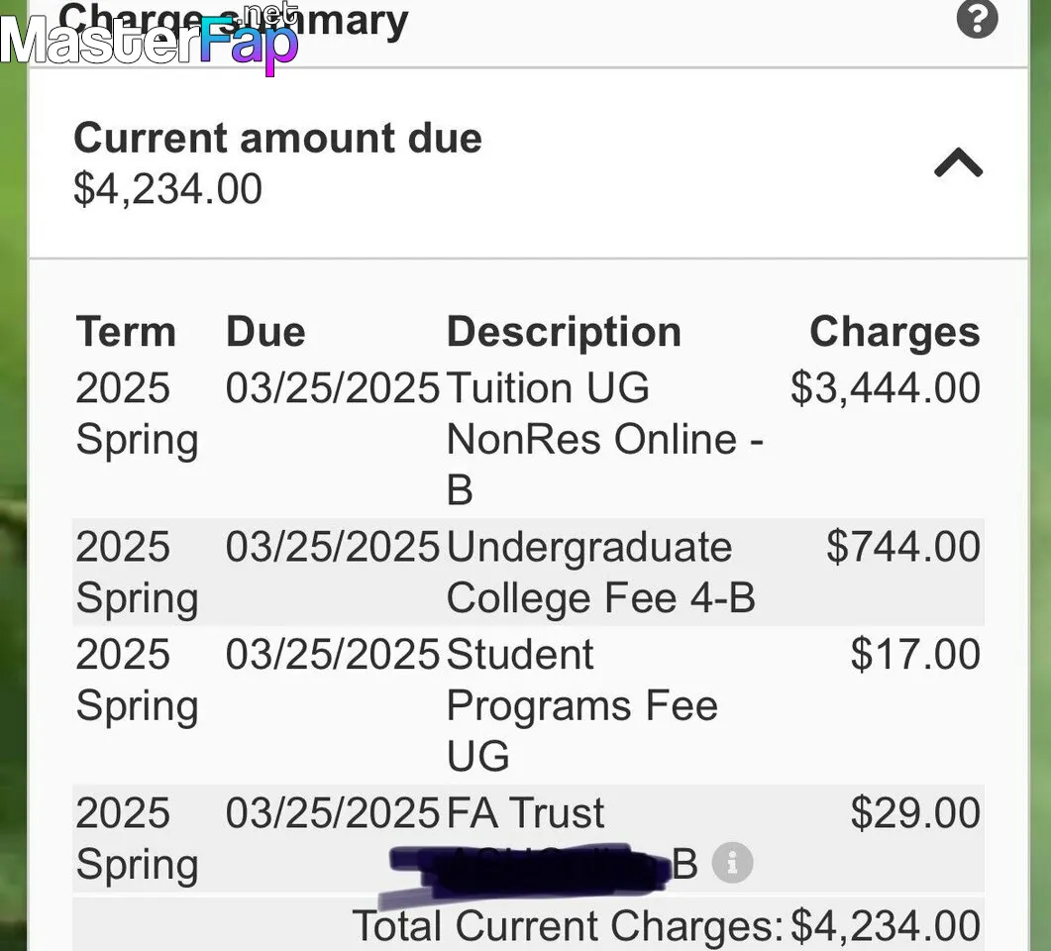This screenshot has width=1051, height=951.
Task: Click the MasterFap watermark logo
Action: click(x=149, y=39)
